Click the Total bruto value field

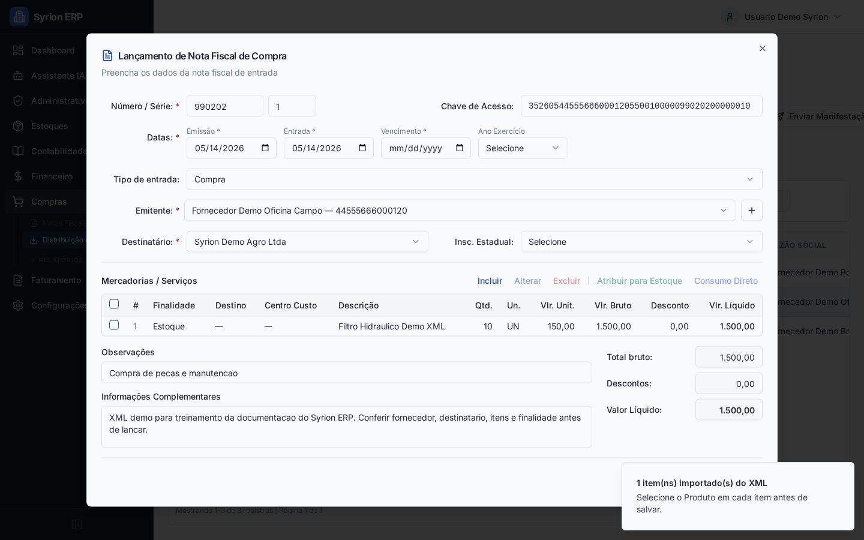729,357
